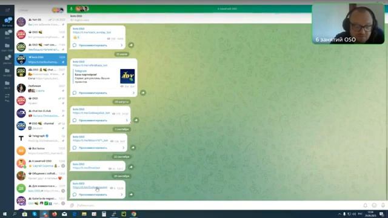388x218 pixels.
Task: Open the third chat folder in the sidebar
Action: point(7,47)
